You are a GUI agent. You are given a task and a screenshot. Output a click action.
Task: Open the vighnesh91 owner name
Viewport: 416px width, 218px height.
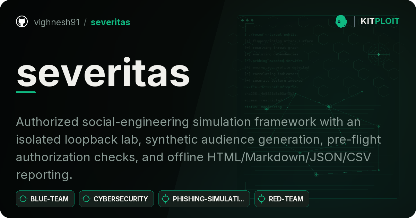coord(57,22)
